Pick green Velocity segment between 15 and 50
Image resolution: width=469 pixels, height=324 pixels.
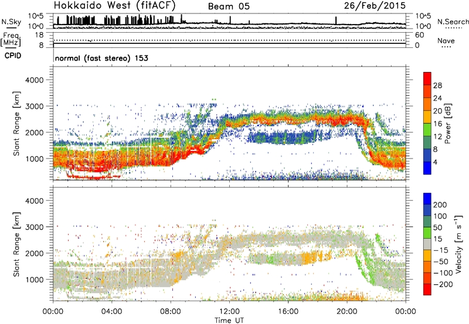pyautogui.click(x=427, y=233)
